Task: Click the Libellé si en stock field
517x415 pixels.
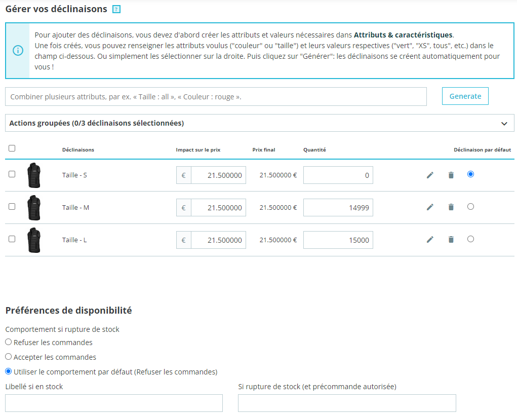Action: coord(114,403)
